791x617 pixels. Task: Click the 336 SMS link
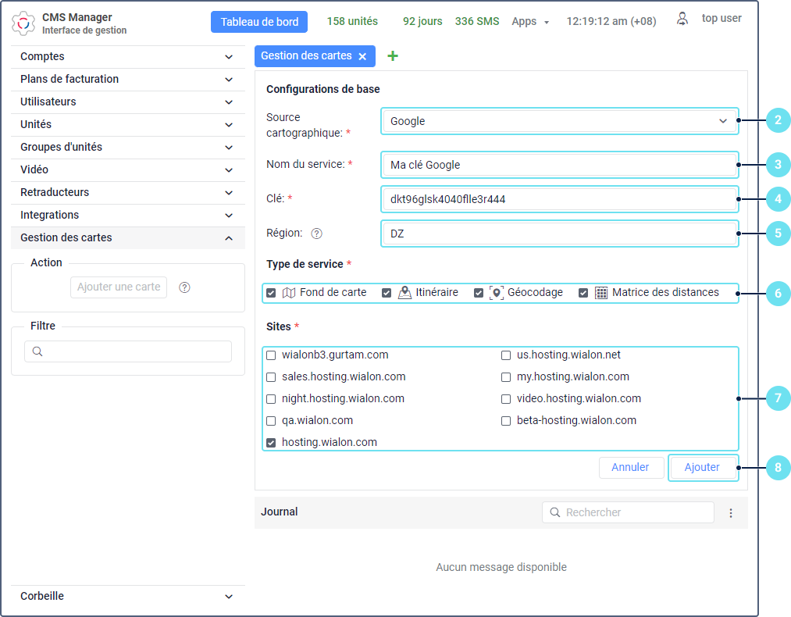click(477, 22)
